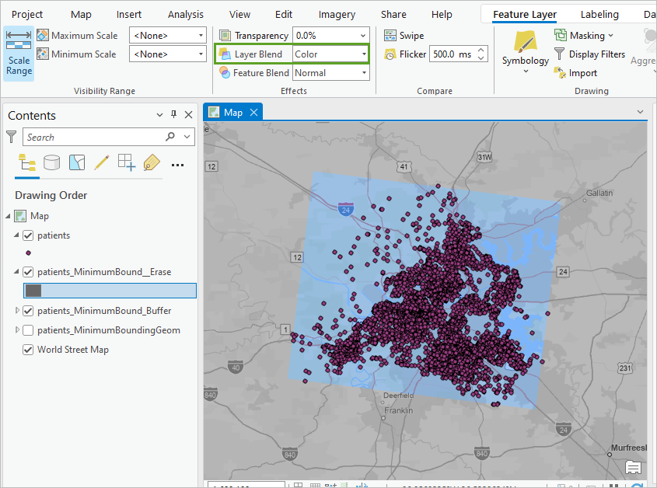This screenshot has height=488, width=657.
Task: Expand the patients_MinimumBound_Buffer layer
Action: pos(17,310)
